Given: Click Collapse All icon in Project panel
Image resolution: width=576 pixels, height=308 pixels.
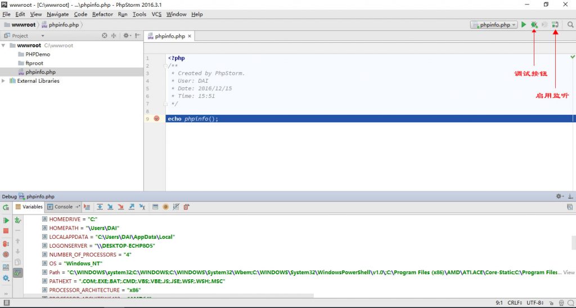Looking at the screenshot, I should tap(114, 35).
